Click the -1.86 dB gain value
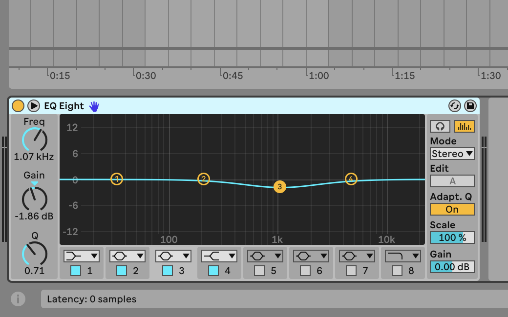This screenshot has width=508, height=317. tap(34, 216)
